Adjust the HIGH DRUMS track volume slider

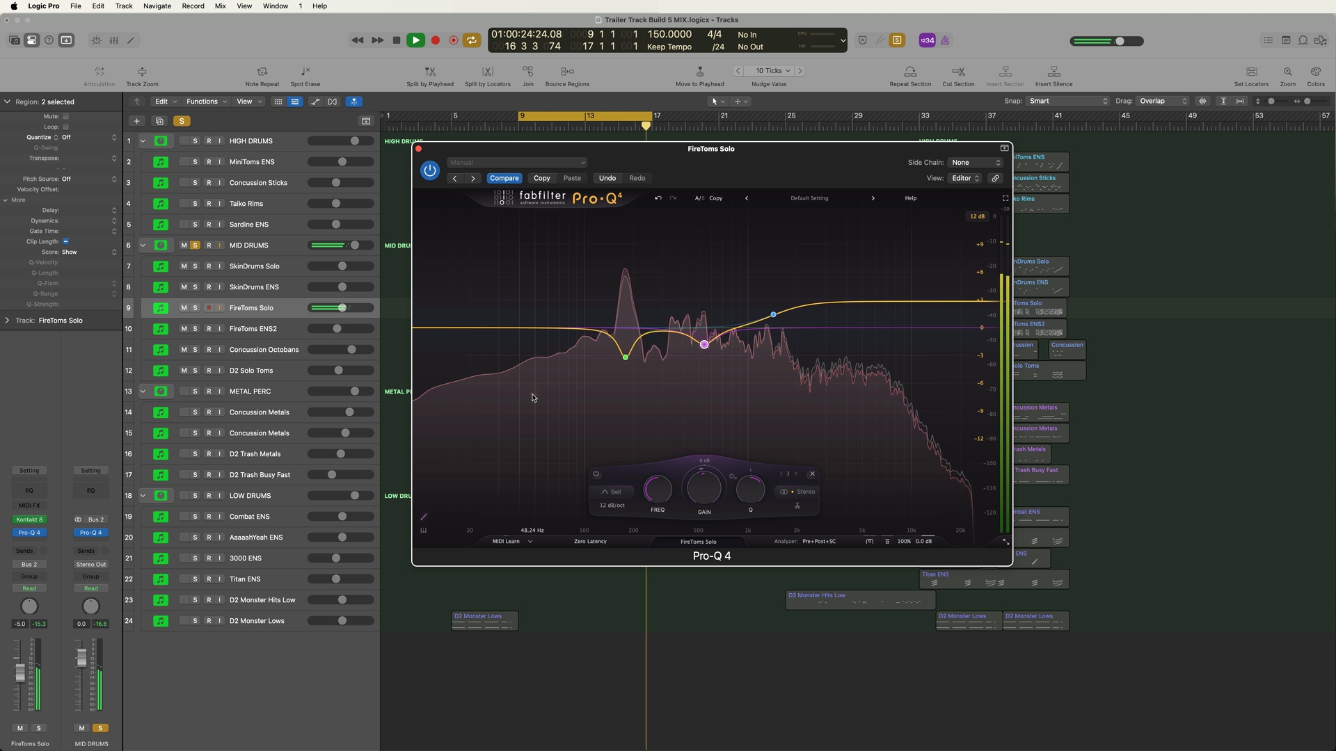341,141
